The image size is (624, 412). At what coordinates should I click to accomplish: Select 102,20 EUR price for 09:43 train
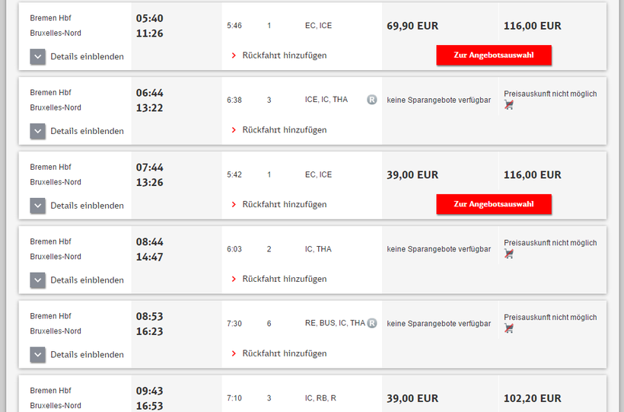tap(532, 398)
